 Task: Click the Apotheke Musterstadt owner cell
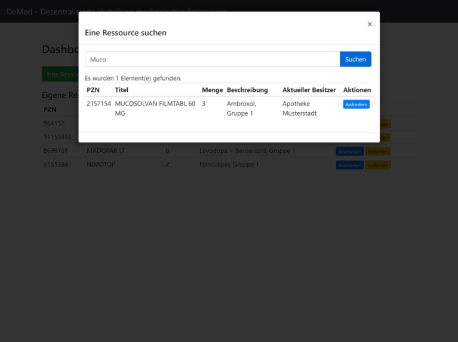pyautogui.click(x=299, y=109)
